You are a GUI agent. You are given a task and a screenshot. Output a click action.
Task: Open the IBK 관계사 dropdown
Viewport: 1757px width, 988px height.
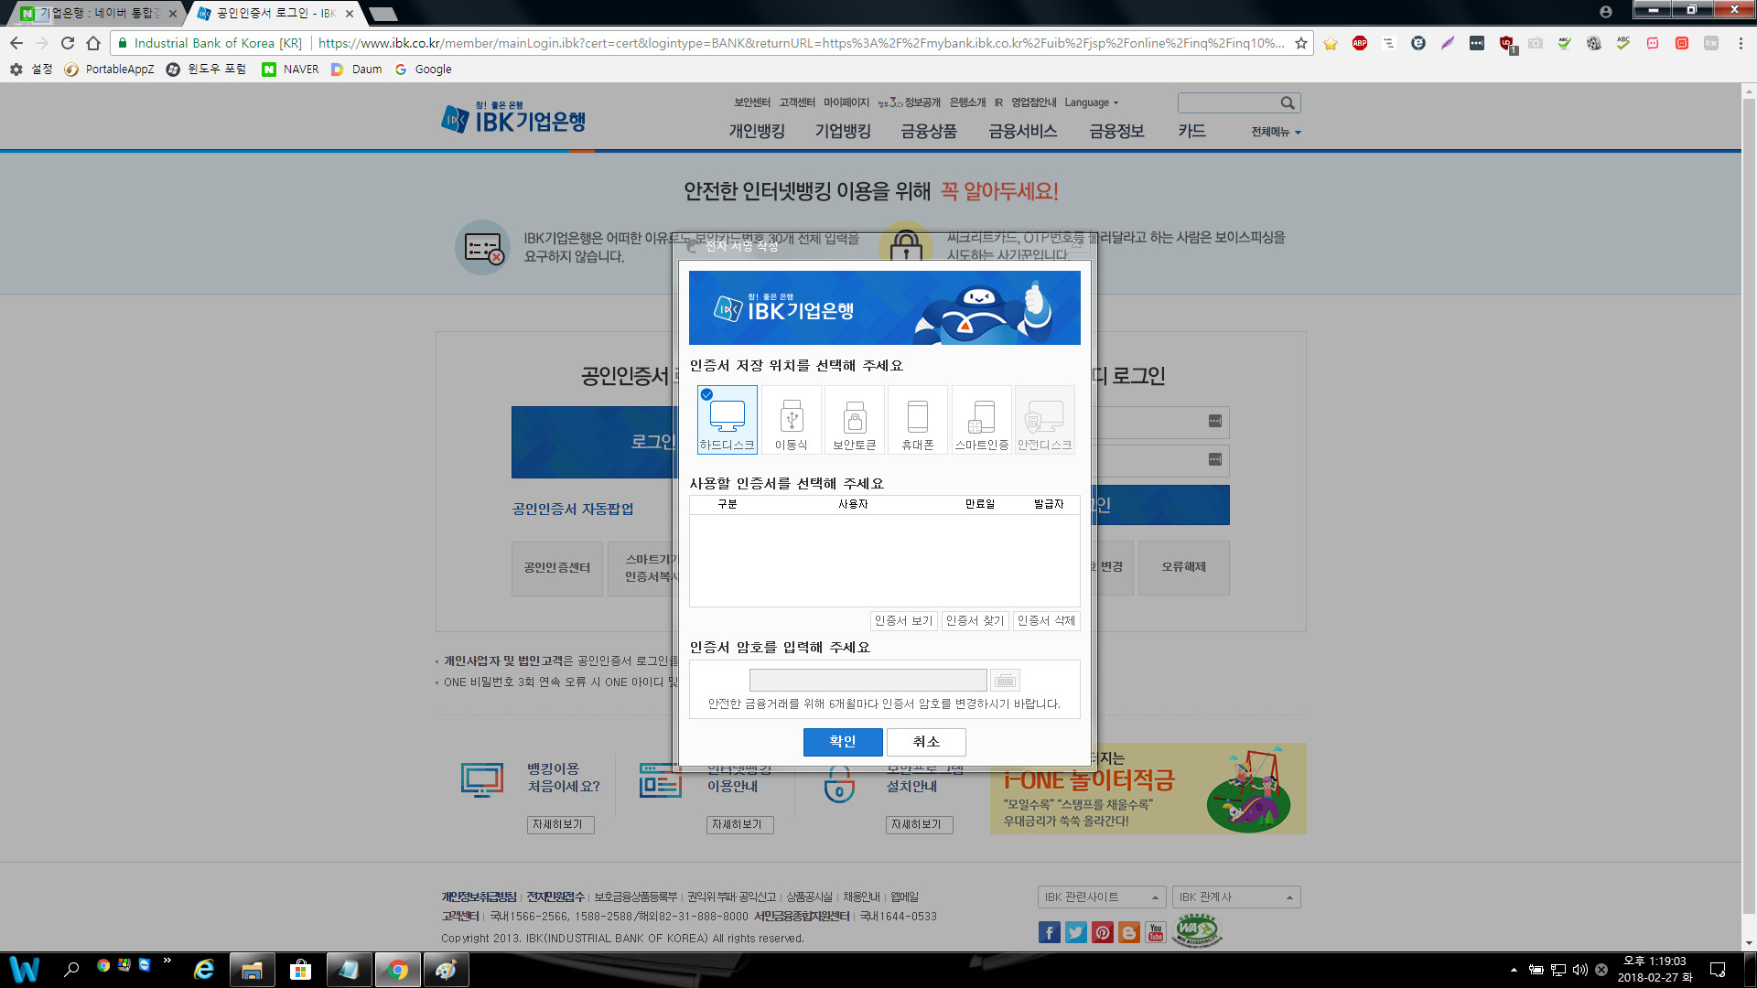tap(1236, 897)
